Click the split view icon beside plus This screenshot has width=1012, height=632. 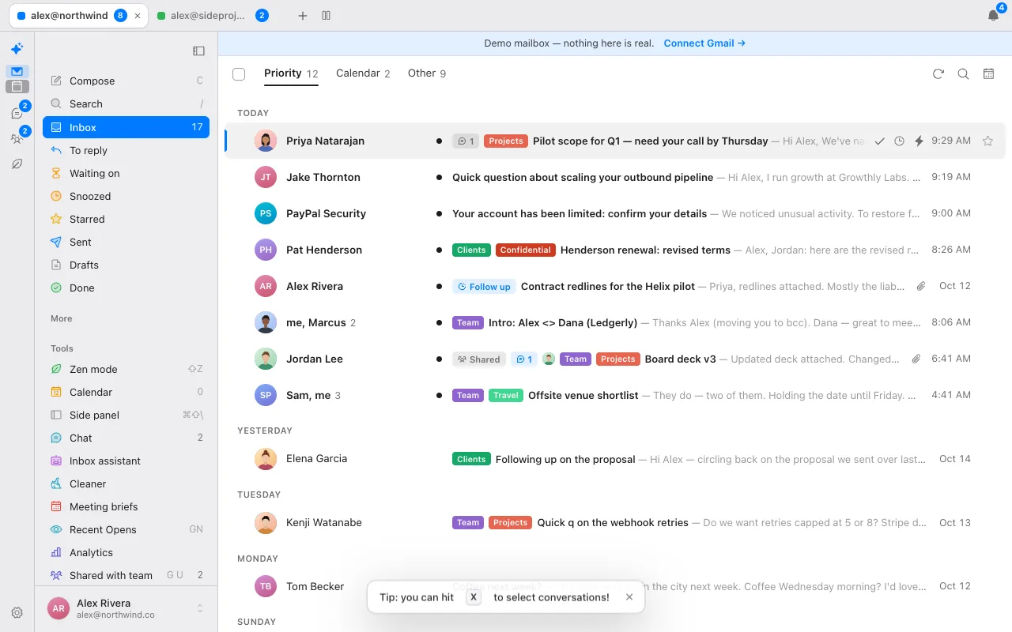point(327,16)
